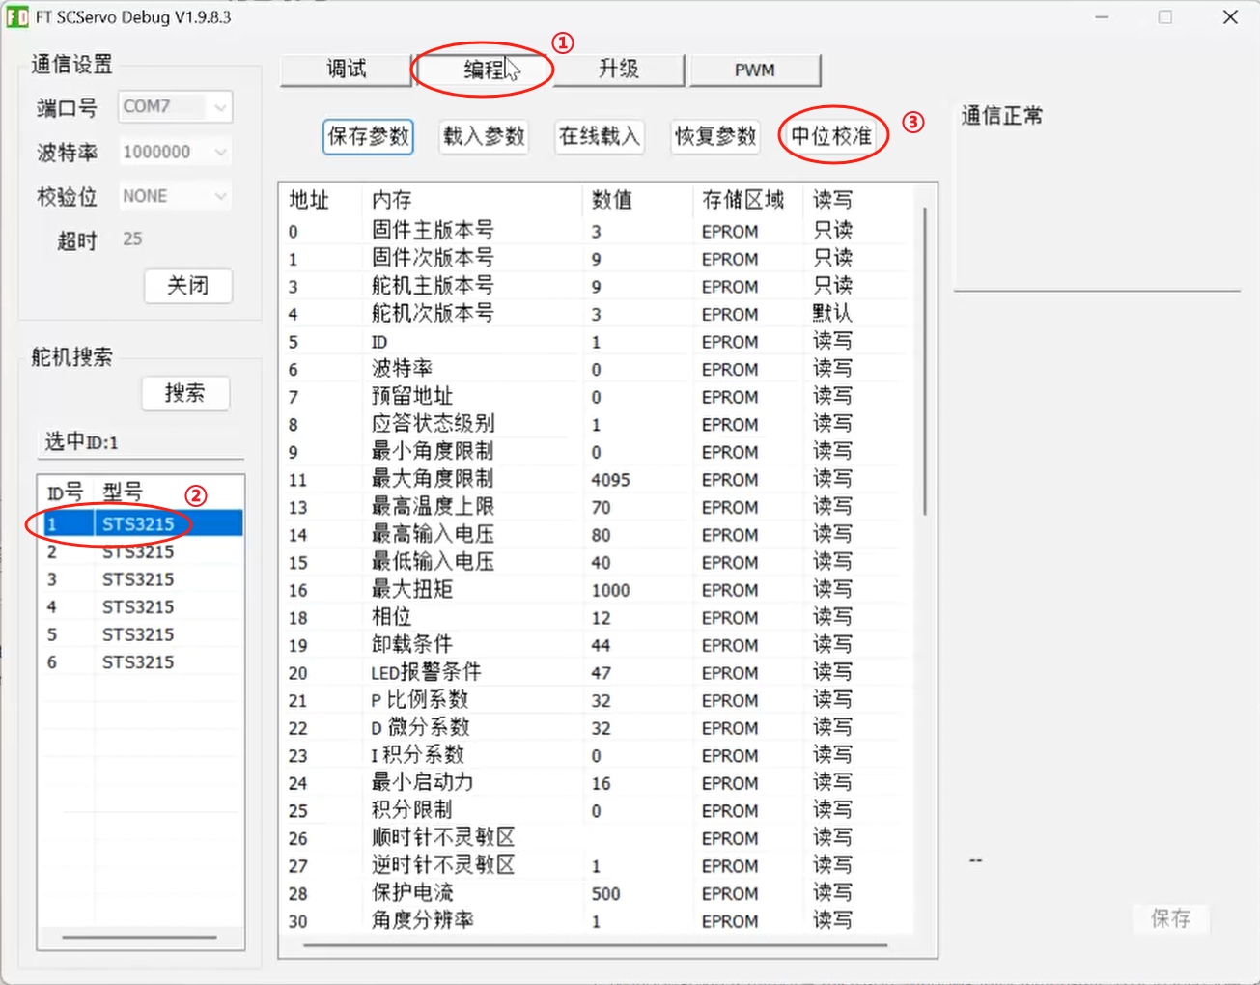Expand the 波特率 1000000 dropdown
Viewport: 1260px width, 985px height.
click(175, 152)
